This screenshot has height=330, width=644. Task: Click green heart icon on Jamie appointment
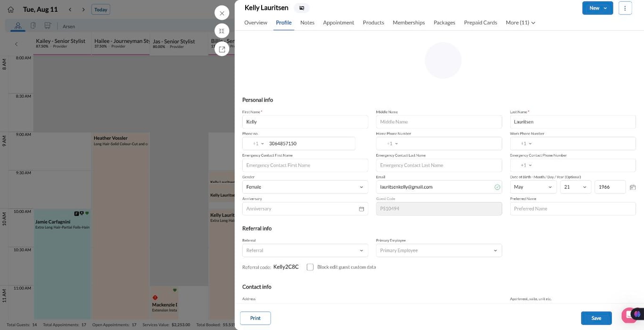tap(87, 213)
